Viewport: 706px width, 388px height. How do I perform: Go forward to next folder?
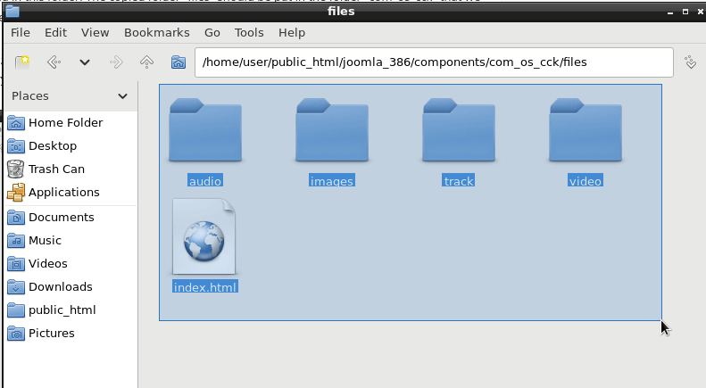pyautogui.click(x=116, y=62)
